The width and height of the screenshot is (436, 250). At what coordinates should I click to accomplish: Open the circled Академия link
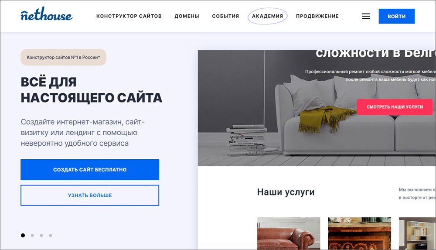pos(268,16)
